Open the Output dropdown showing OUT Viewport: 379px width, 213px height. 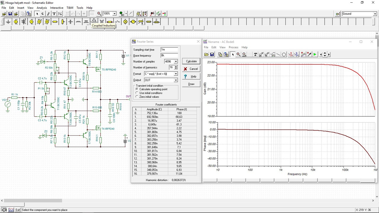pos(176,80)
